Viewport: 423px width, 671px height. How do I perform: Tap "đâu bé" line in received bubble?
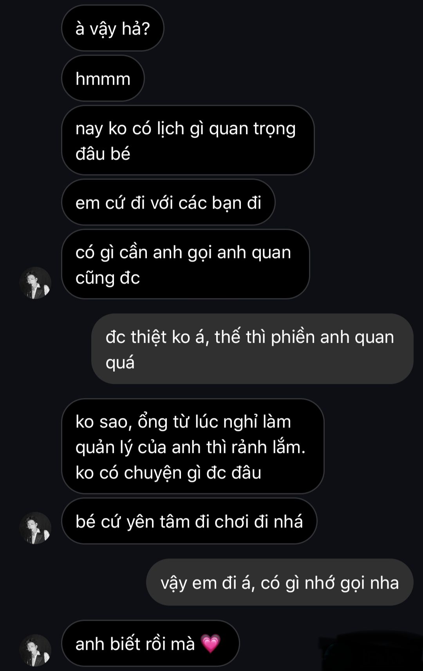point(103,153)
